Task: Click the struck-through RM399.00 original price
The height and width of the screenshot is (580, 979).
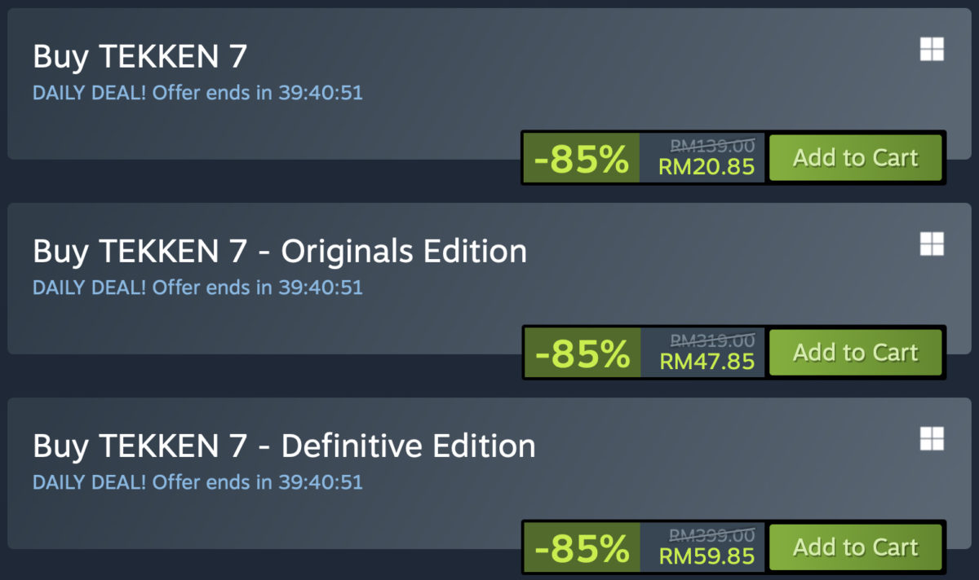Action: (x=712, y=534)
